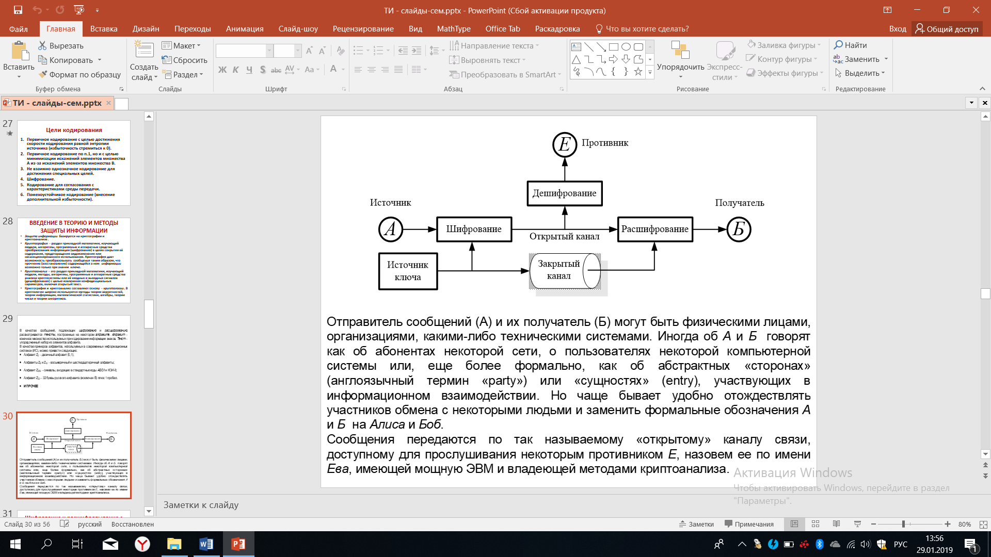Switch to reading view icon
The image size is (991, 557).
click(x=837, y=524)
